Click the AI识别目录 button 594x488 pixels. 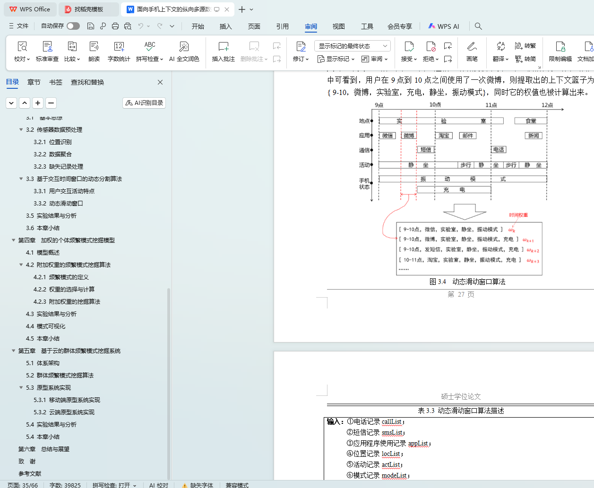[x=144, y=103]
